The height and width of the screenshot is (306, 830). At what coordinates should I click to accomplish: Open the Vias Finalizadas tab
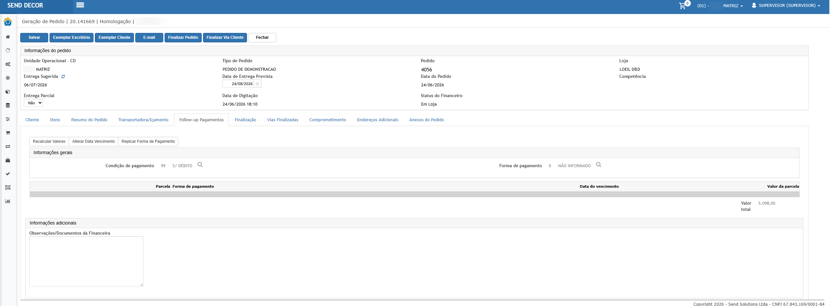point(283,120)
